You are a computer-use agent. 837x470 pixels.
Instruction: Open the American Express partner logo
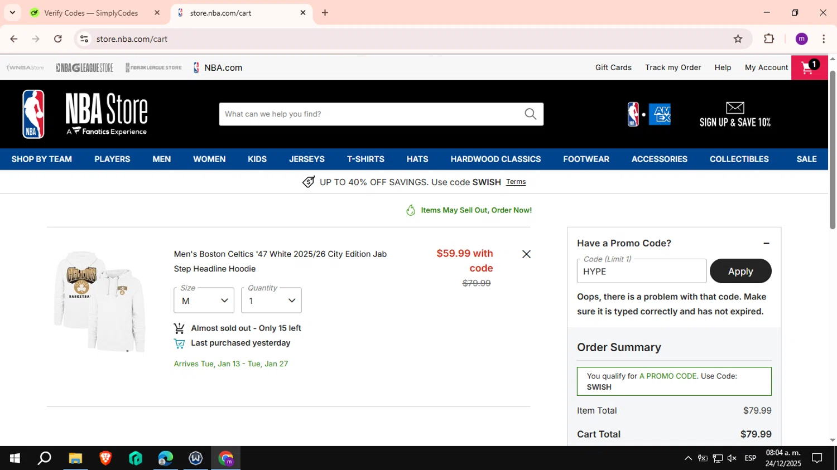click(x=660, y=114)
